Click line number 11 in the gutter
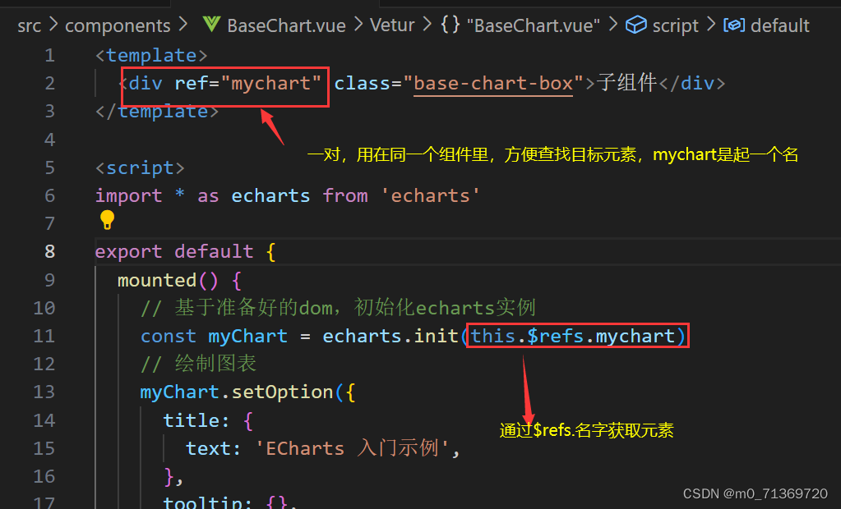This screenshot has width=841, height=509. click(x=44, y=336)
